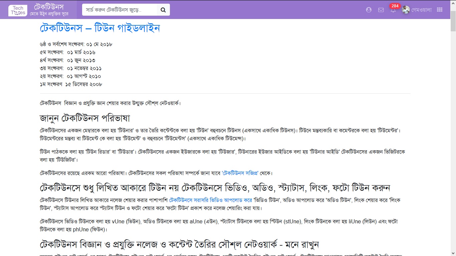Click text '২য় সংস্করণ: ০১ আগস্ট ২০১০'
Screen dimensions: 456x256
70,76
